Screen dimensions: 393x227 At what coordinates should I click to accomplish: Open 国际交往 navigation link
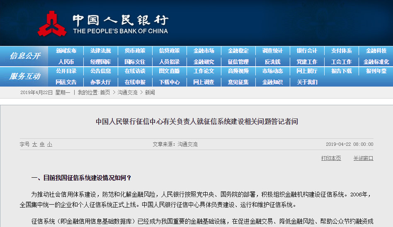(x=135, y=62)
